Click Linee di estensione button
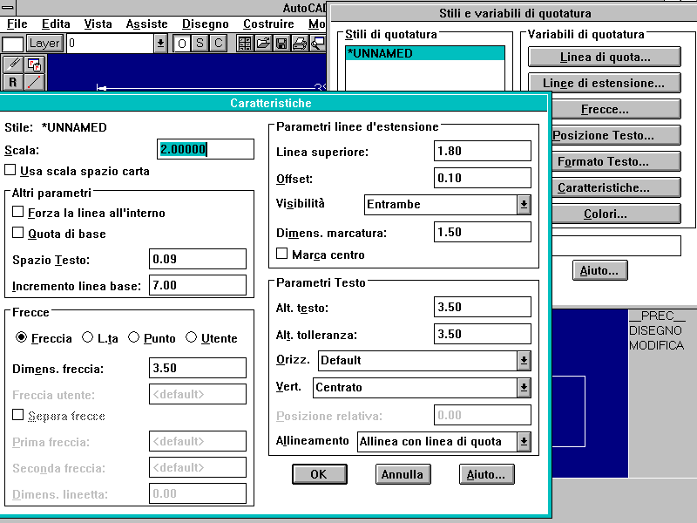Screen dimensions: 697x523 pyautogui.click(x=605, y=83)
